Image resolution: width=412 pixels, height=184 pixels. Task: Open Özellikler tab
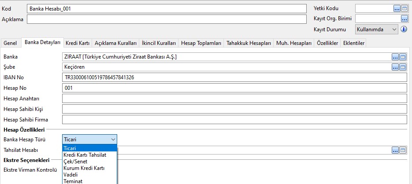(x=327, y=43)
